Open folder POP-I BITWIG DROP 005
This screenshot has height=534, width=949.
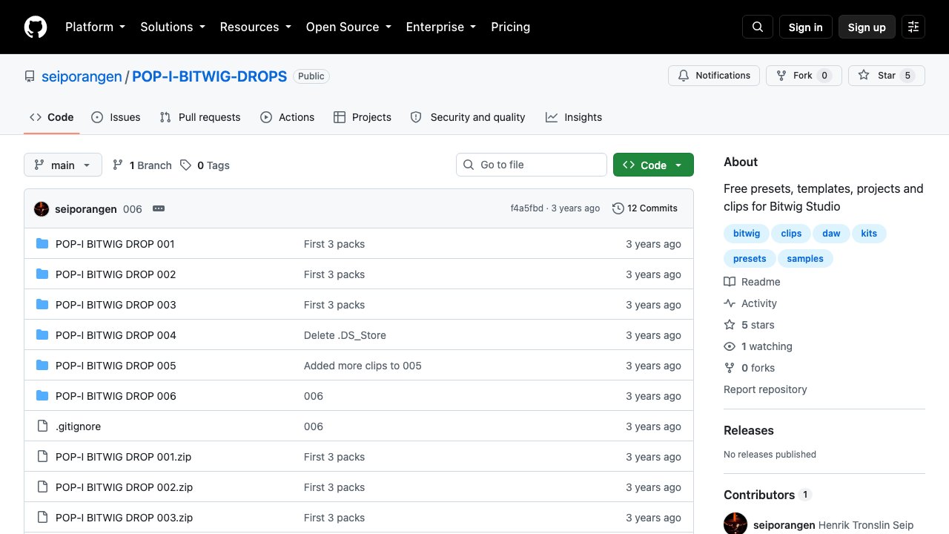[x=116, y=366]
